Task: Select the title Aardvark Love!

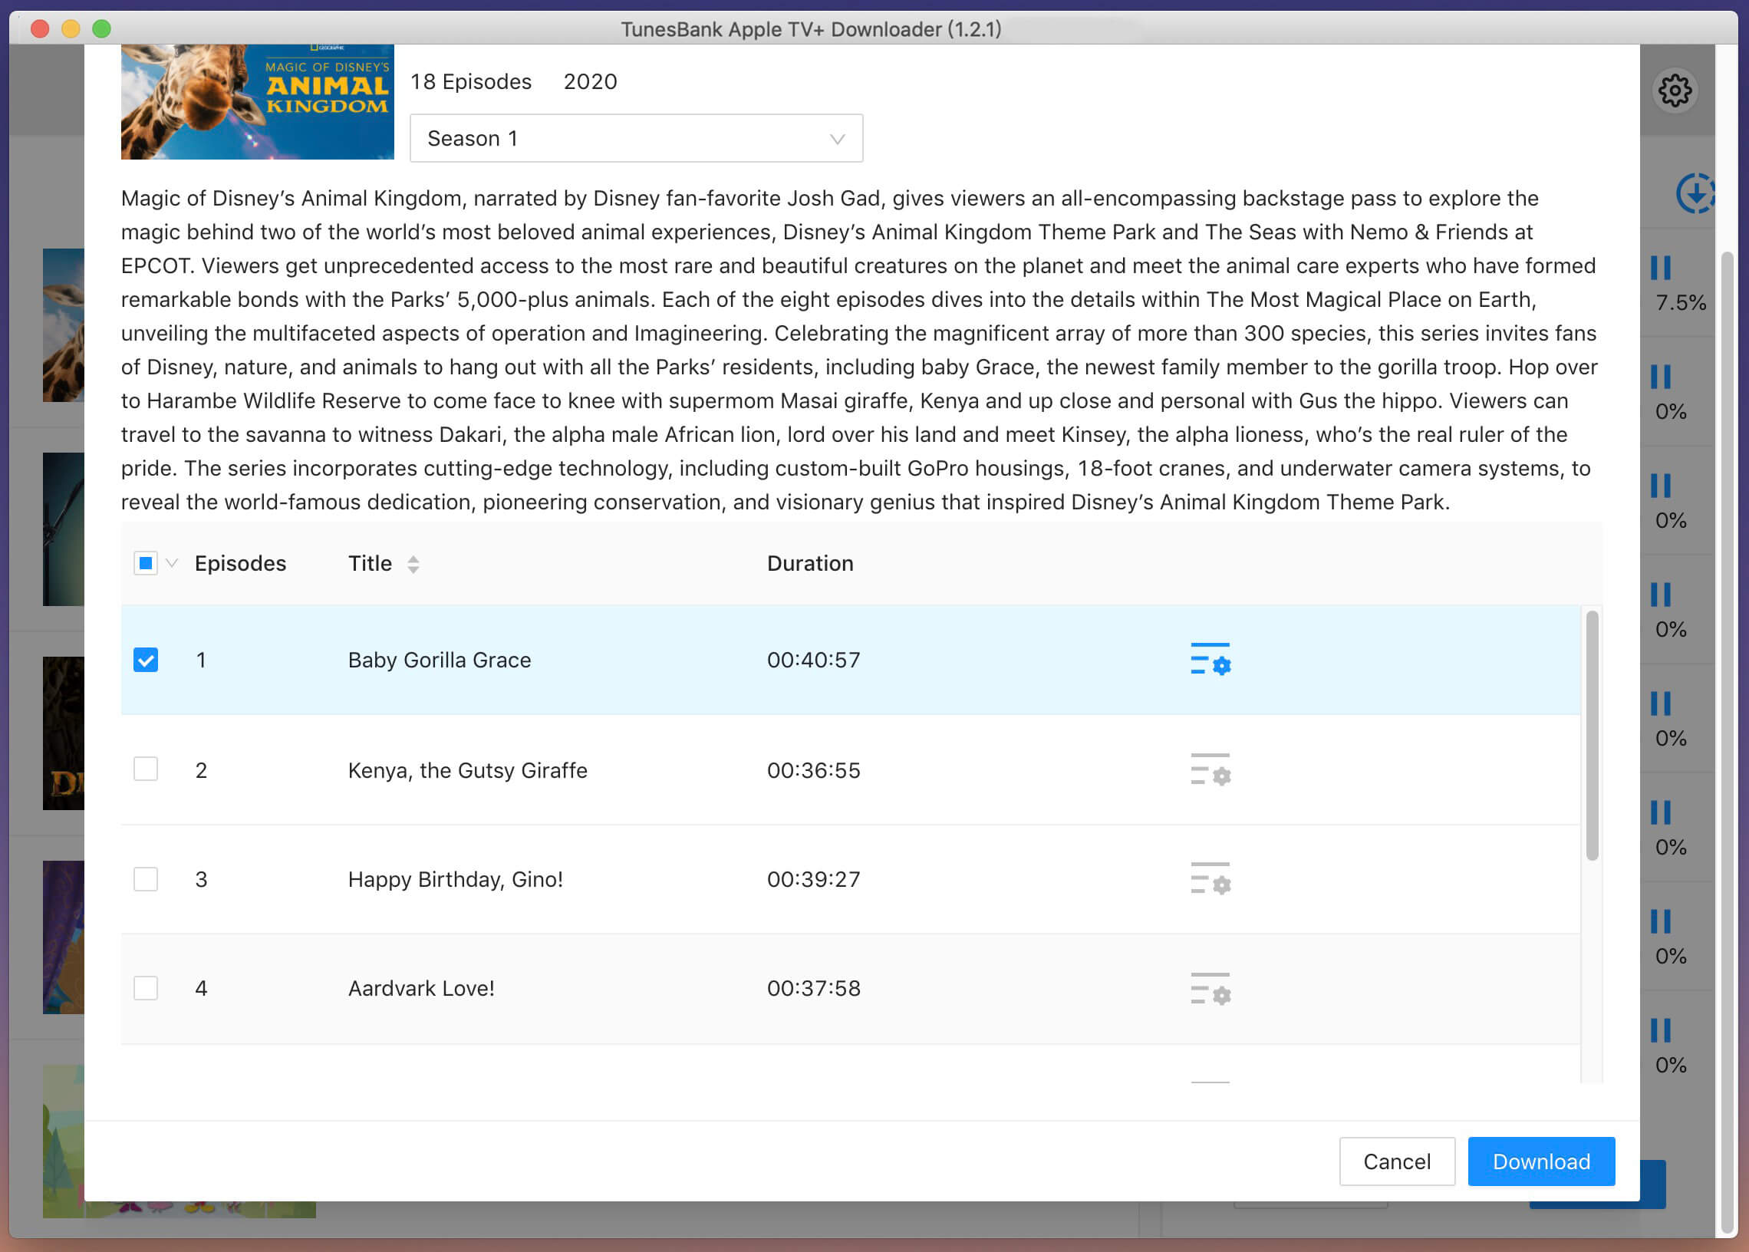Action: pos(422,988)
